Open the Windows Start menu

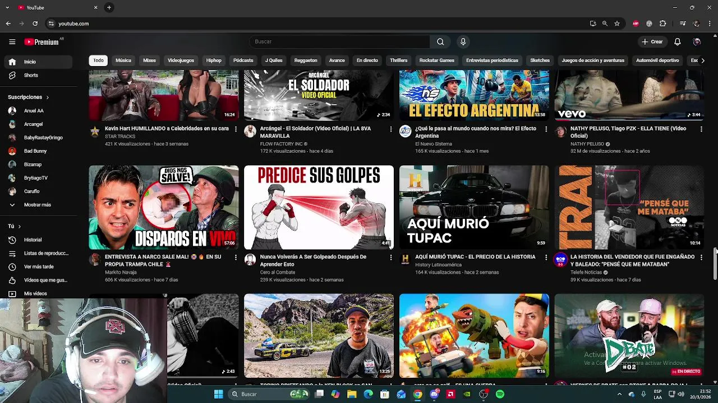tap(218, 394)
